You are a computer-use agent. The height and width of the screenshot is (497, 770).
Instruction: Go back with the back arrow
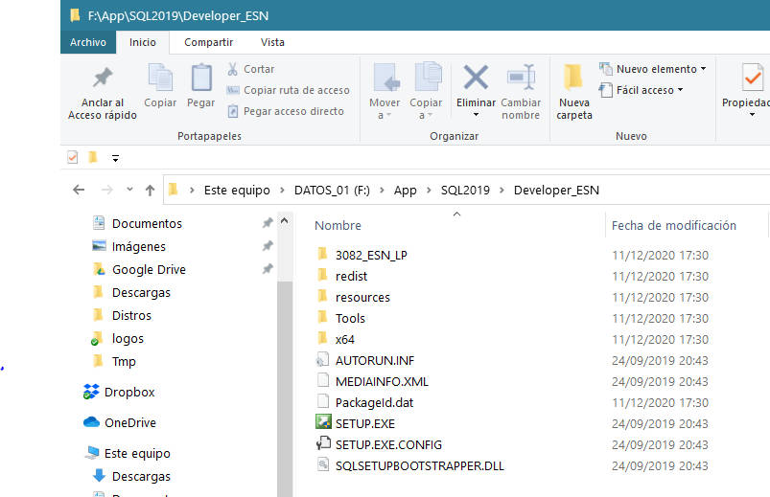(79, 190)
